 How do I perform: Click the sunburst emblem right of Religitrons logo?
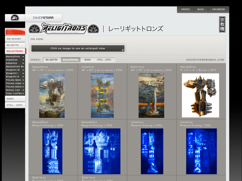coord(93,29)
